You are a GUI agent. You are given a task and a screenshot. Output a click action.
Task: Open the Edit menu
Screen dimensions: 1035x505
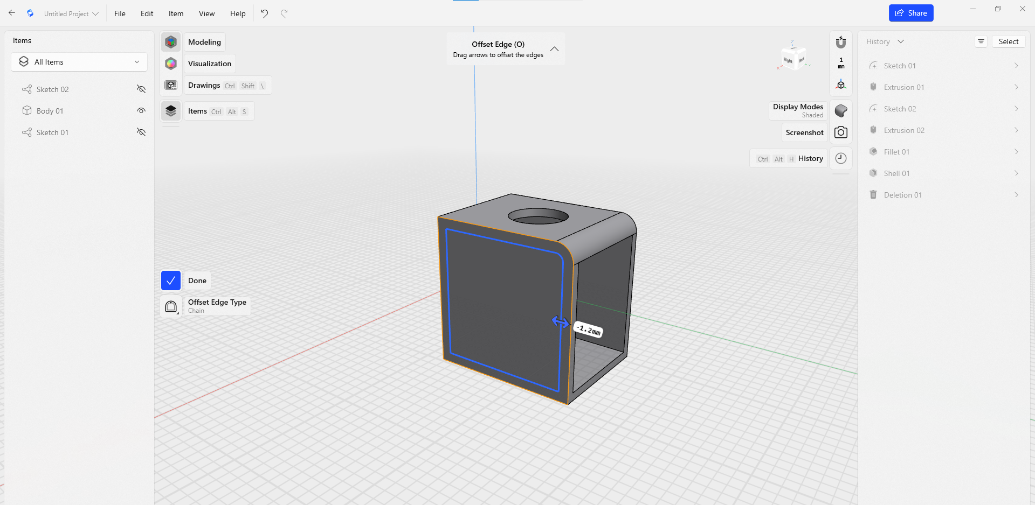pos(147,13)
